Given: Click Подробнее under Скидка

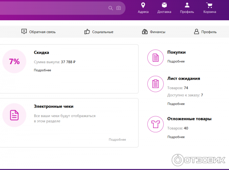Looking at the screenshot, I should pyautogui.click(x=42, y=70).
